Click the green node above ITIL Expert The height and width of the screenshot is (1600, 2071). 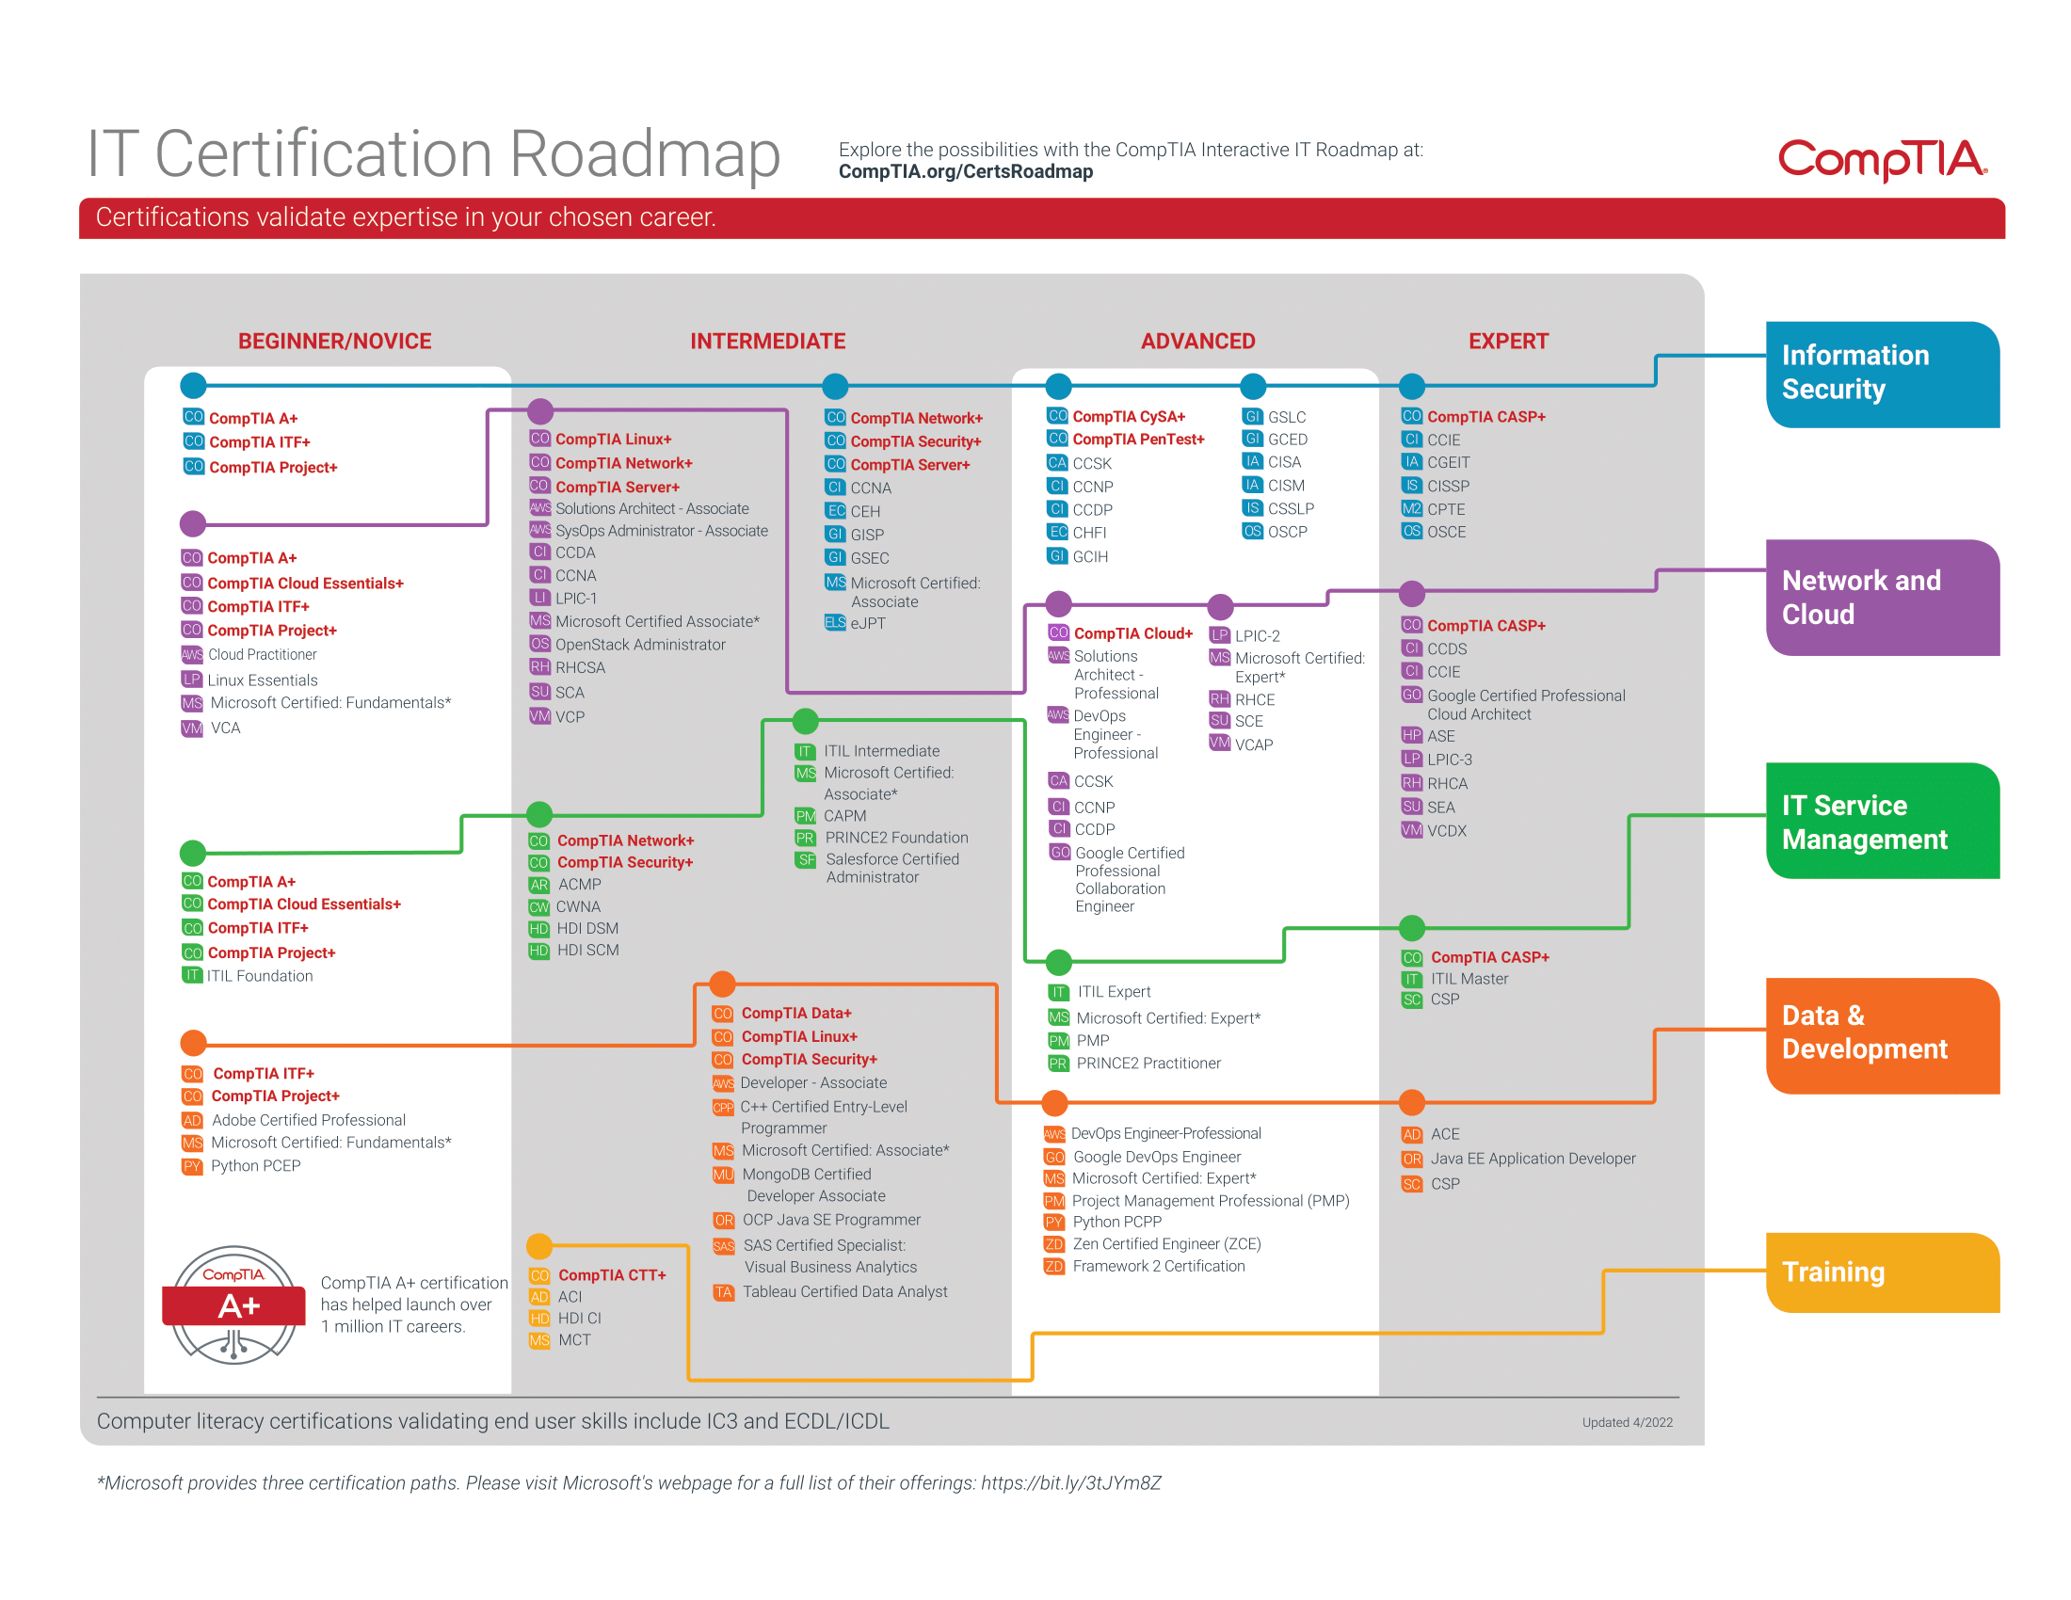(x=1058, y=963)
